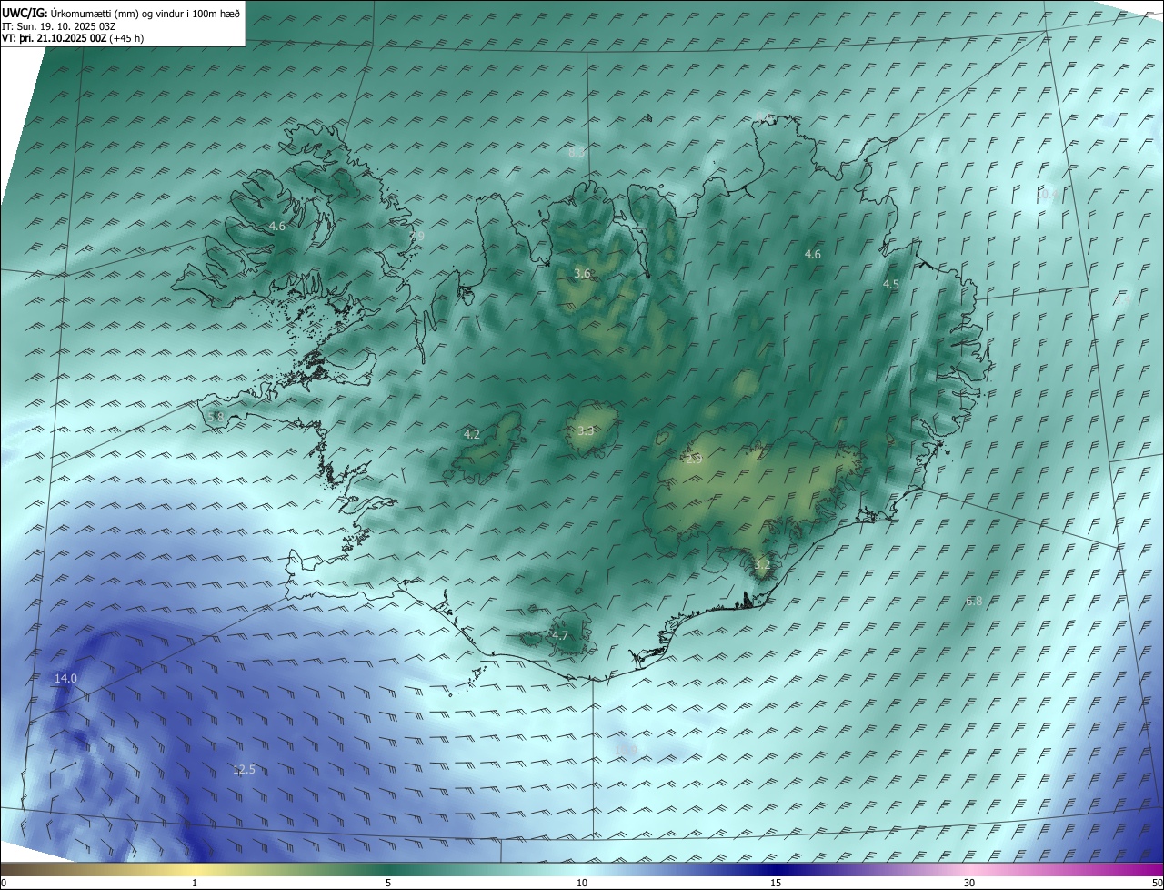This screenshot has height=890, width=1164.
Task: Click the UWC/IG Úrkomumætti map title
Action: 122,13
